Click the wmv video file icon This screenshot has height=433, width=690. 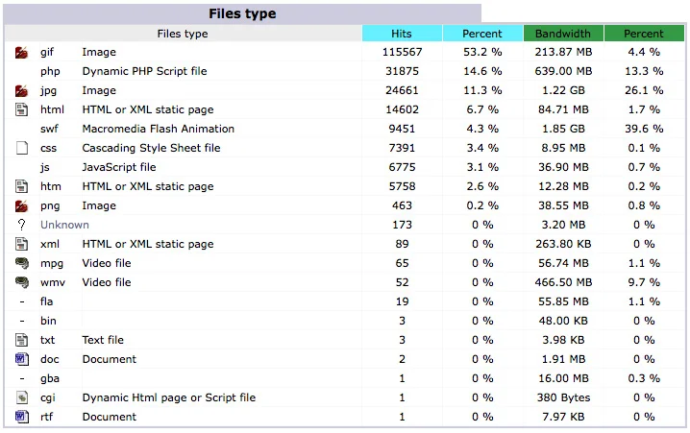click(22, 283)
